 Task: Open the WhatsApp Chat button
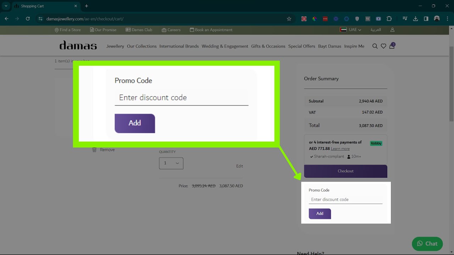tap(427, 244)
